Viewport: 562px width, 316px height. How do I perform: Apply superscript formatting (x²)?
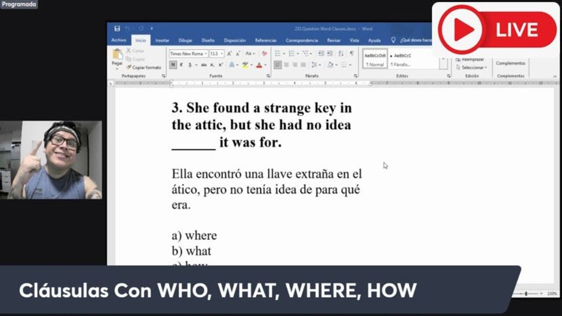click(220, 65)
